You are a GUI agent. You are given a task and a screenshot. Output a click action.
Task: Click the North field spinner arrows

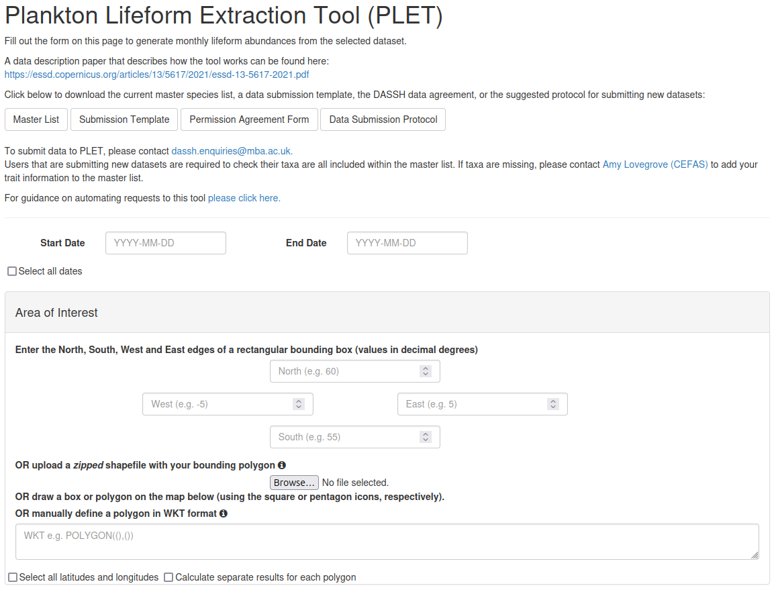425,371
